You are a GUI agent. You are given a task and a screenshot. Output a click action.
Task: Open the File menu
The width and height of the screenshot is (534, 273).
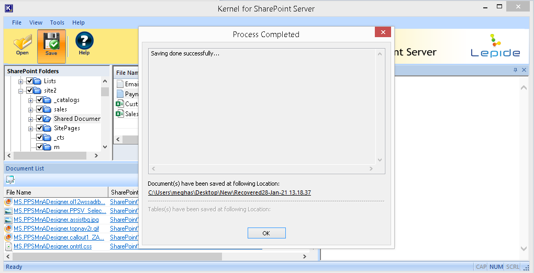[17, 22]
